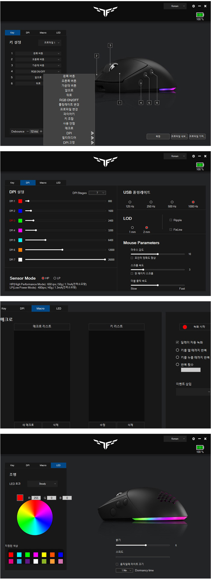The image size is (211, 580).
Task: Click the 새 매크로 button
Action: pos(28,425)
